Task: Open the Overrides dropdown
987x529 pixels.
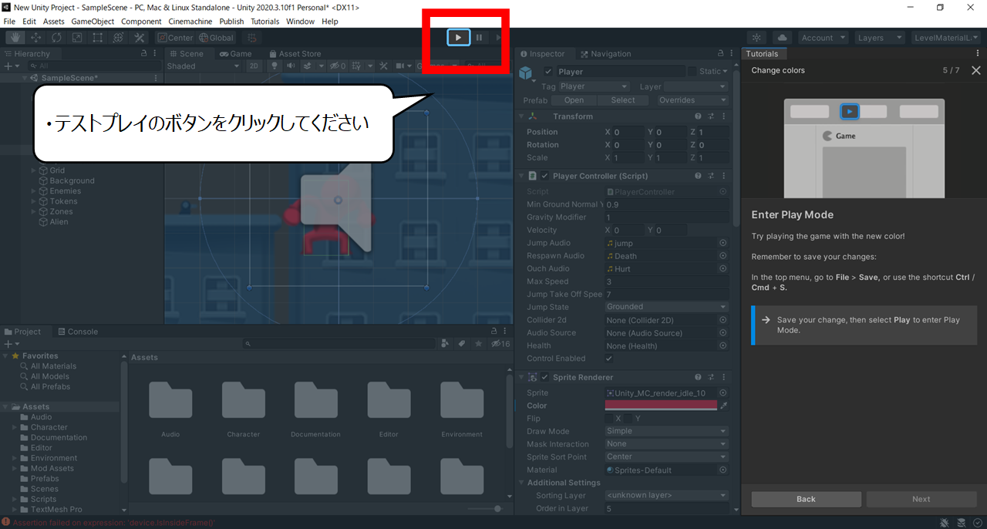Action: click(x=692, y=100)
